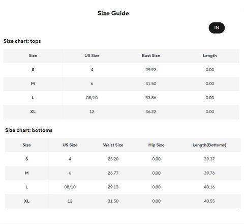244x224 pixels.
Task: Click waist size value 26.77
Action: [x=113, y=173]
